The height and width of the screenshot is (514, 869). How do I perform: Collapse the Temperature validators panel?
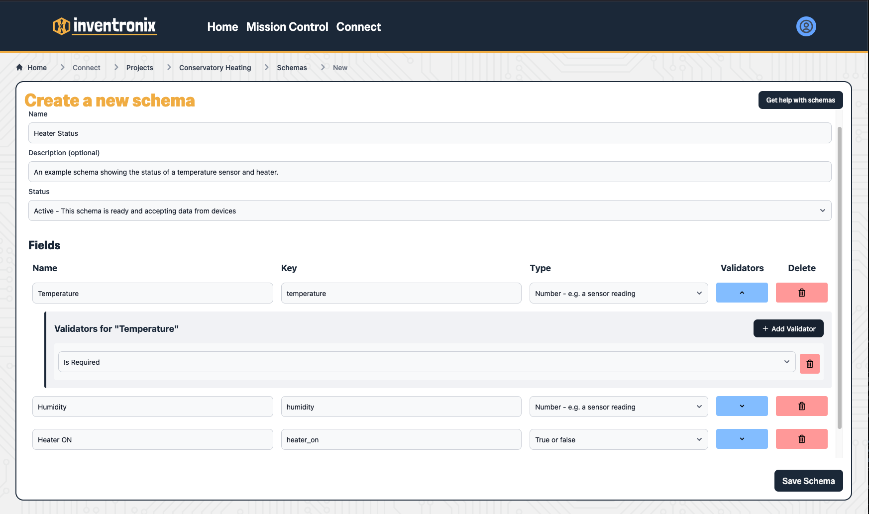point(742,293)
